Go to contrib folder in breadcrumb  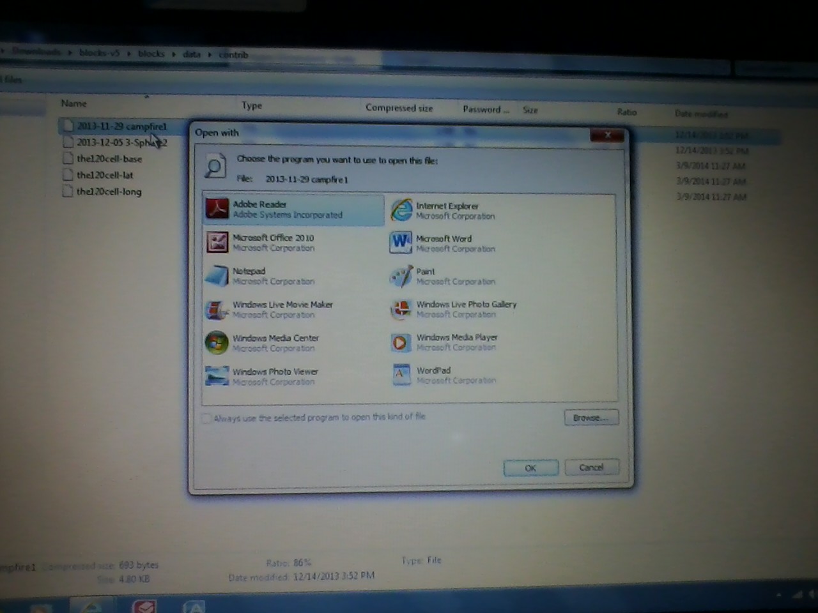point(233,55)
